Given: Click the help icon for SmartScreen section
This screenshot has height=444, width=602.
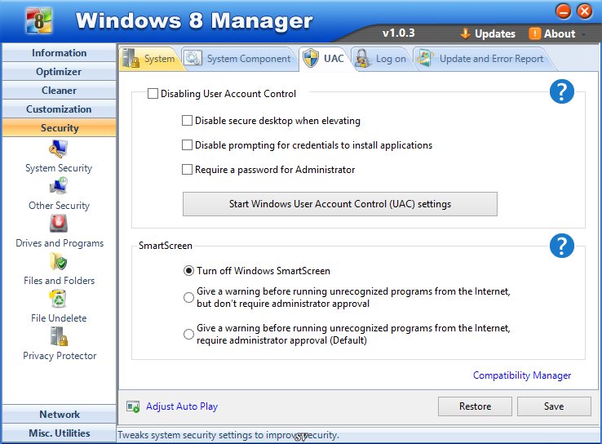Looking at the screenshot, I should click(562, 246).
